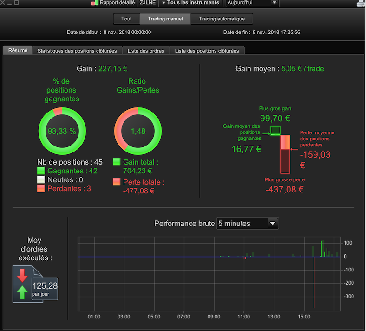Image resolution: width=366 pixels, height=331 pixels.
Task: Select the Trading automatique filter
Action: point(222,19)
